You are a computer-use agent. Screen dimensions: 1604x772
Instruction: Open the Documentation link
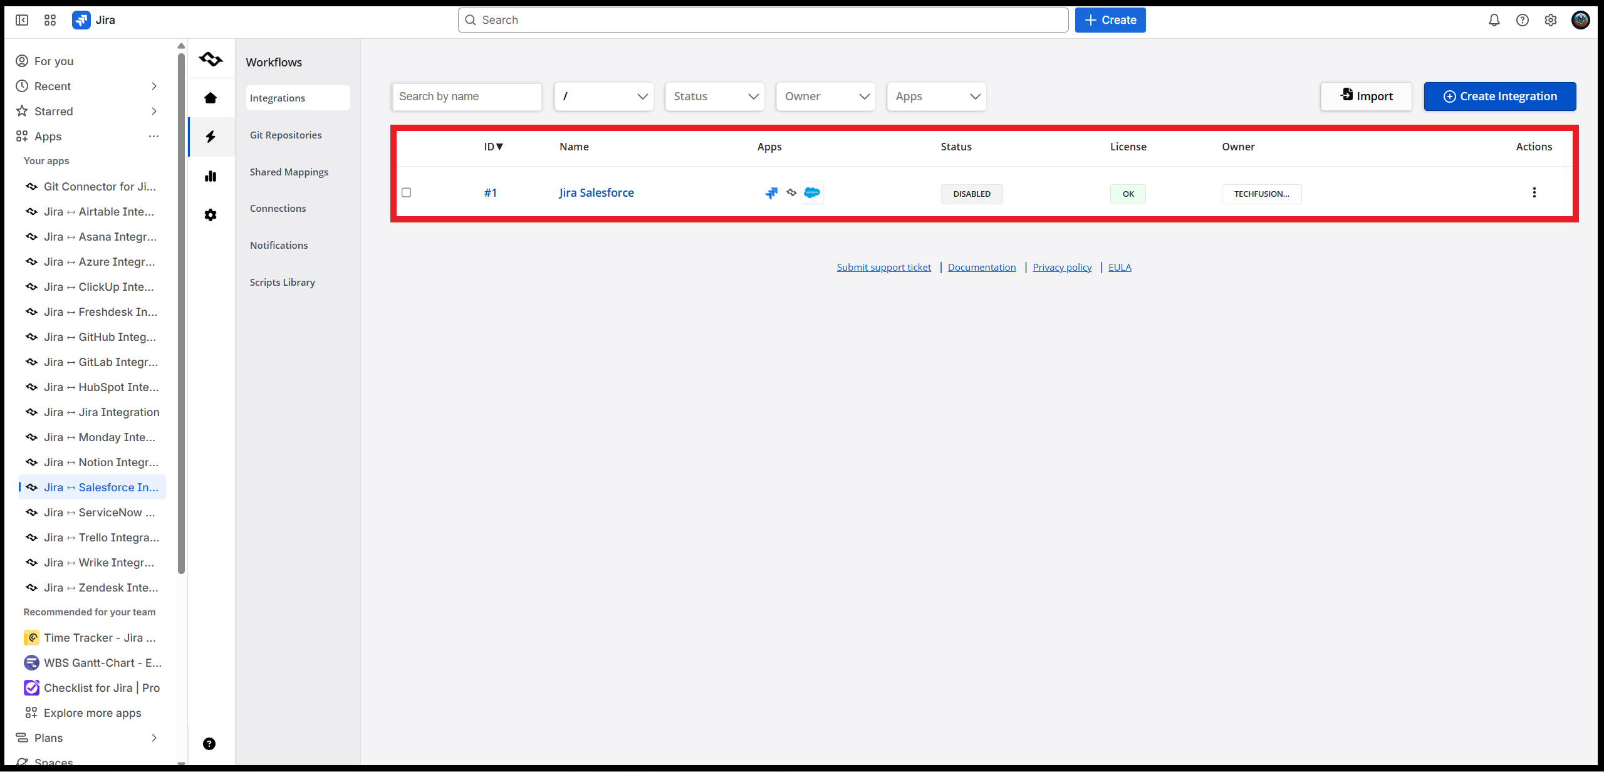982,267
